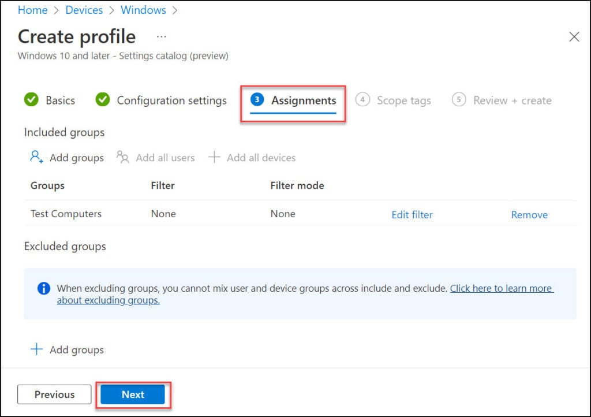This screenshot has width=591, height=417.
Task: Click Add groups under Included groups
Action: pyautogui.click(x=77, y=158)
